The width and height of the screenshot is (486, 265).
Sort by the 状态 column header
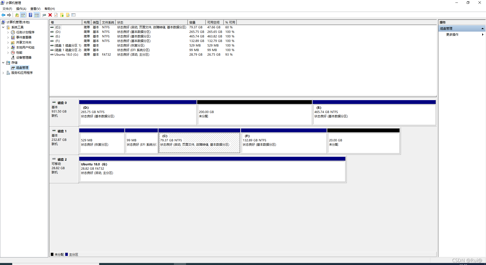[151, 23]
